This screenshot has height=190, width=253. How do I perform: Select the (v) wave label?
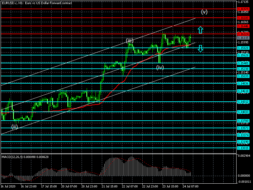tap(204, 12)
